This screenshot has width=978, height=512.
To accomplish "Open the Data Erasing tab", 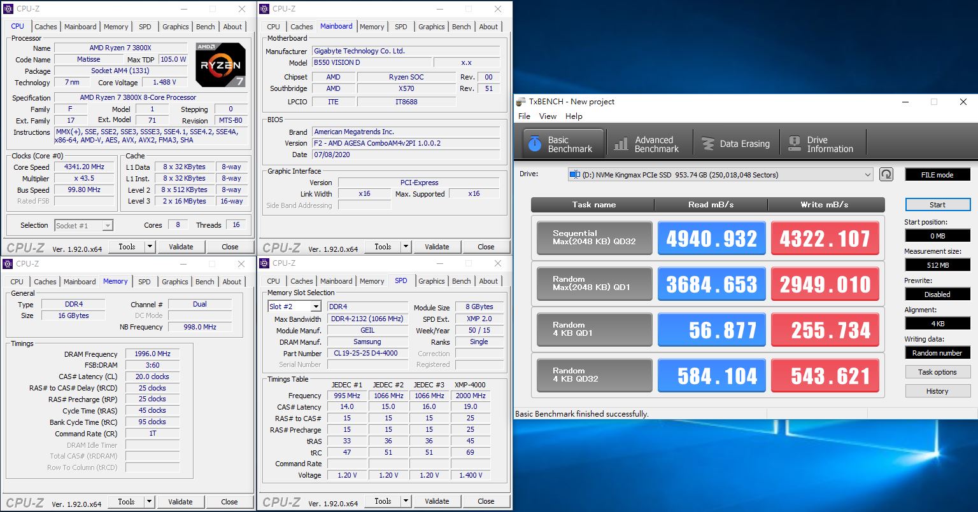I will (x=736, y=144).
